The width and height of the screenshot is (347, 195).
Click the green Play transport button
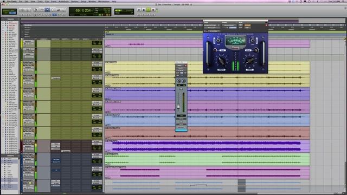(148, 10)
